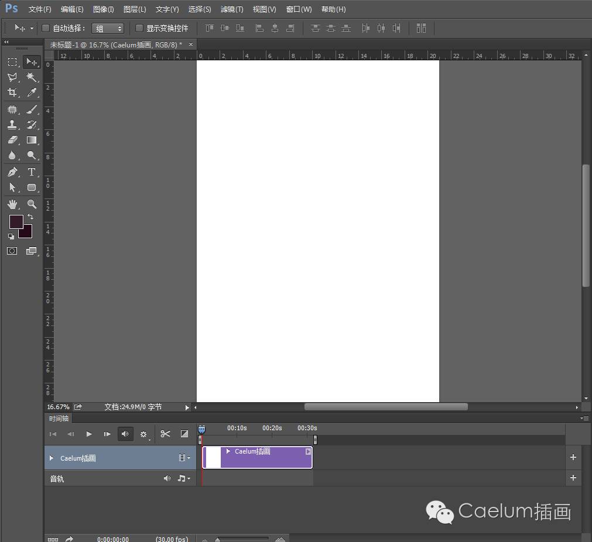This screenshot has width=592, height=542.
Task: Open the music note dropdown on the audio track
Action: (x=184, y=478)
